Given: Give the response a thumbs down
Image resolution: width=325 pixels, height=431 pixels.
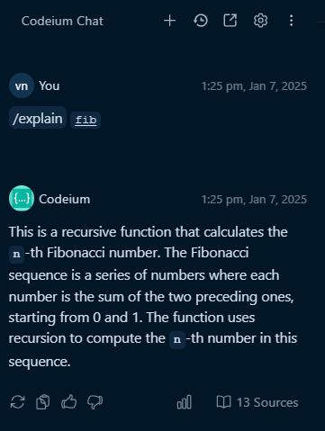Looking at the screenshot, I should click(95, 402).
